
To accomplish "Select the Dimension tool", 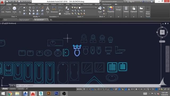I will click(x=54, y=10).
